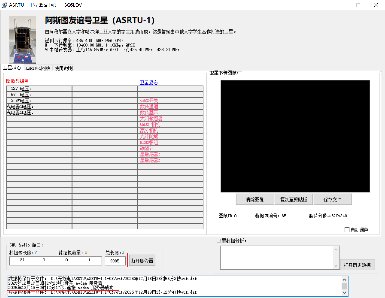
Task: Click the black satellite downlink image area
Action: pos(295,136)
